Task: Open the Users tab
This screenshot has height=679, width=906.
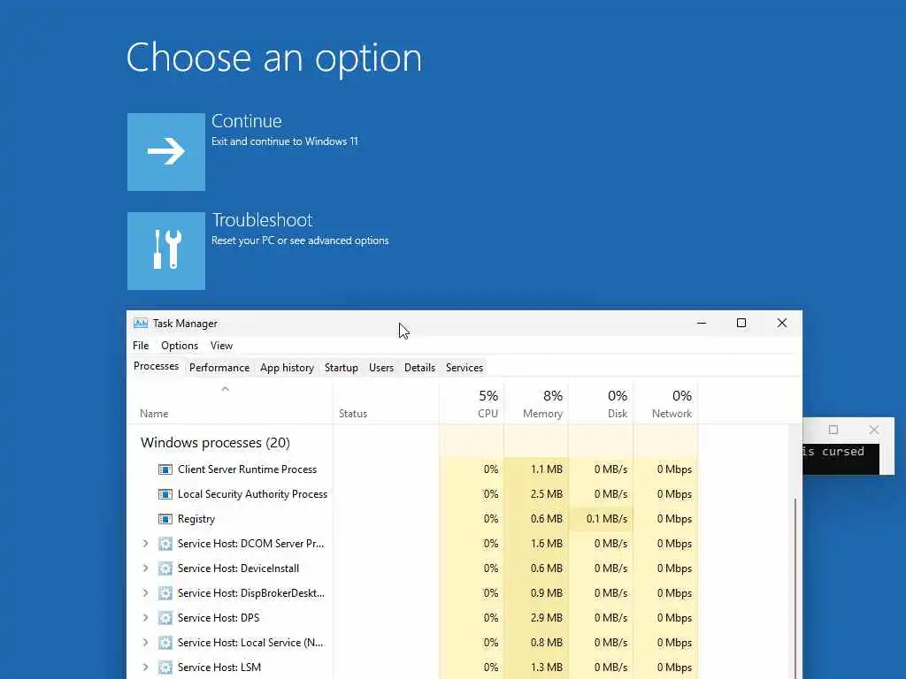Action: (x=381, y=368)
